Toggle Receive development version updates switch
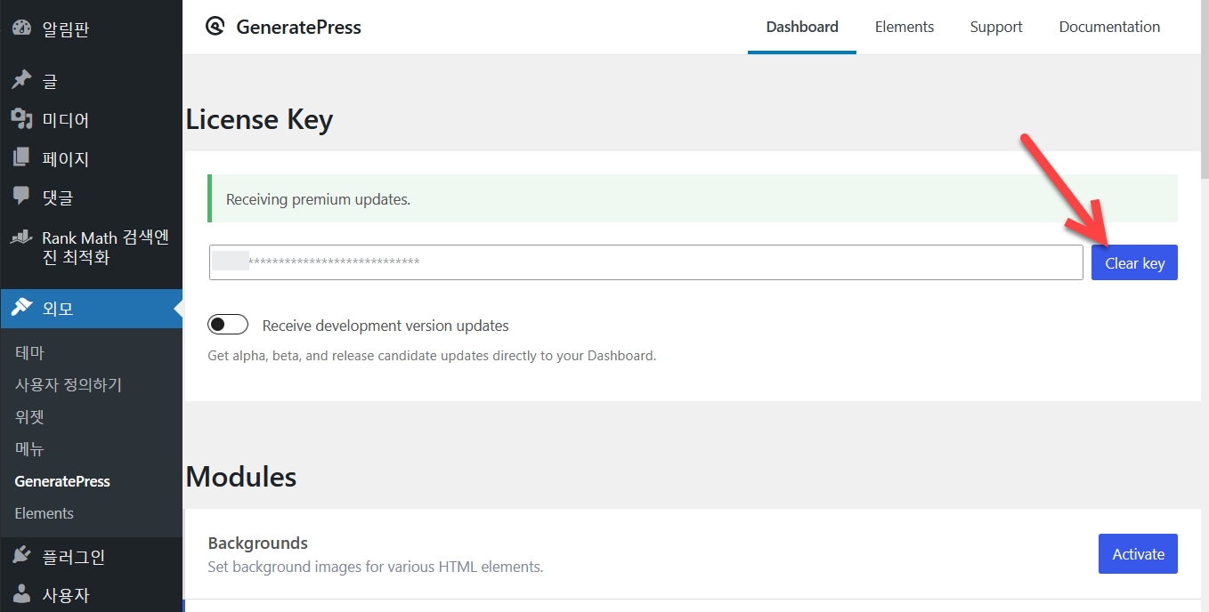Image resolution: width=1209 pixels, height=612 pixels. [x=228, y=325]
